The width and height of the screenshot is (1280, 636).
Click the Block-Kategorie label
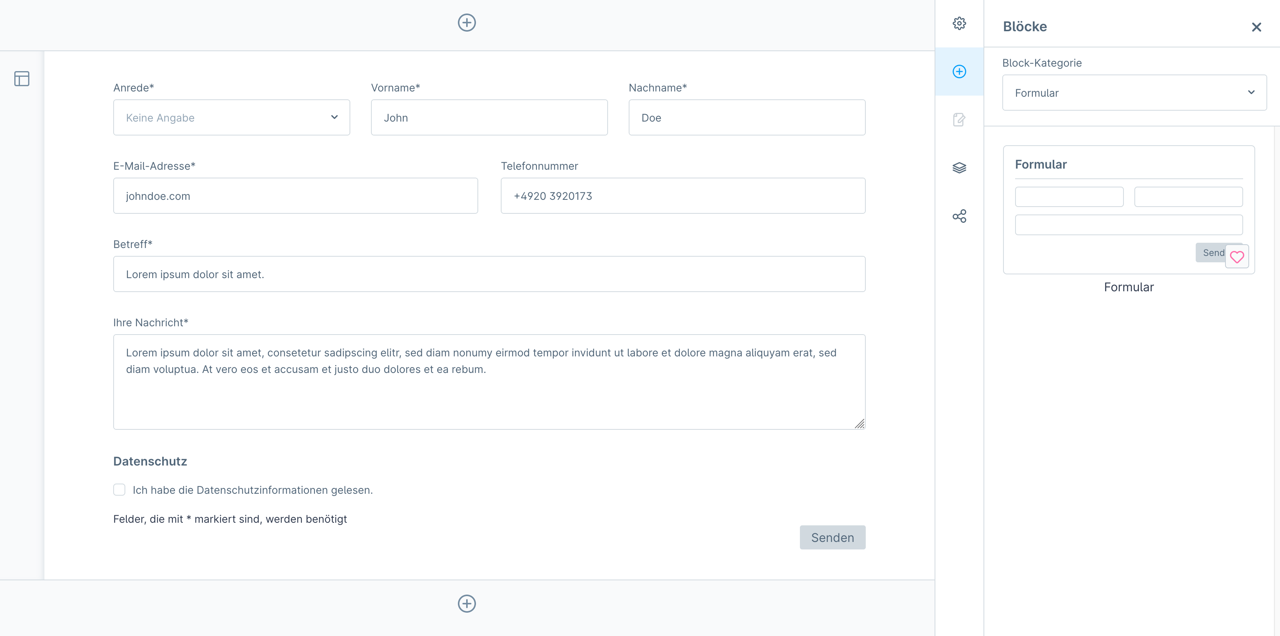(1041, 63)
